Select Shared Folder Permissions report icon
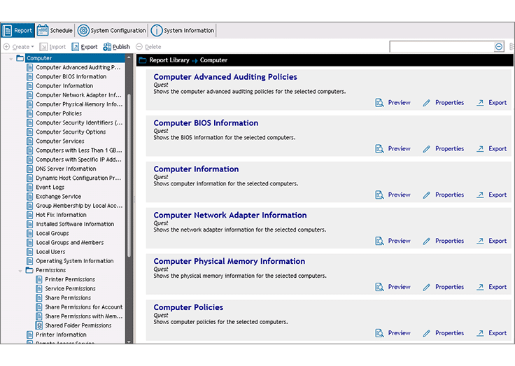The image size is (515, 366). point(39,325)
